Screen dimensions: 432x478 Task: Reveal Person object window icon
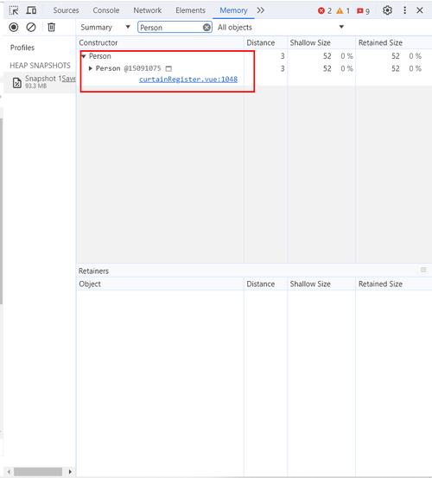168,68
